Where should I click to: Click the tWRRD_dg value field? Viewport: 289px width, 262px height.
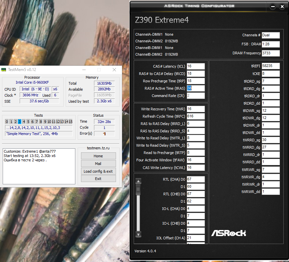(x=271, y=147)
